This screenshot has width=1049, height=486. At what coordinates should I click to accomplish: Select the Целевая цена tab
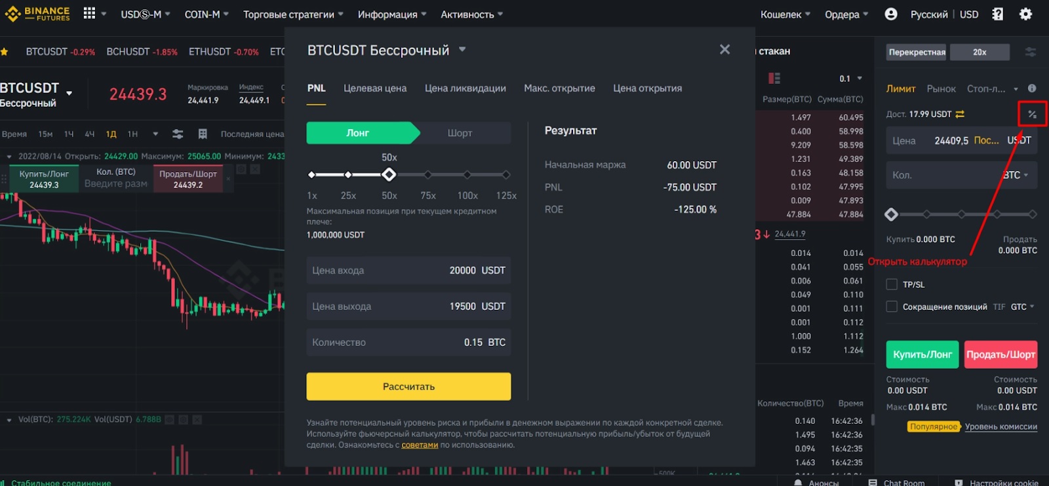[375, 88]
